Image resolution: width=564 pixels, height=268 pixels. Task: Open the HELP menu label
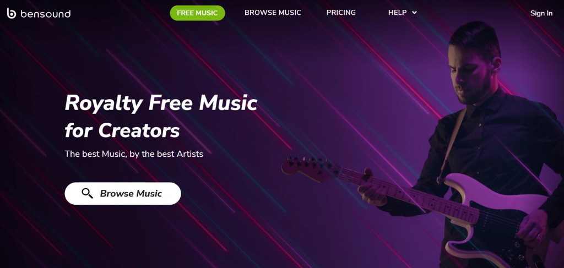click(397, 13)
